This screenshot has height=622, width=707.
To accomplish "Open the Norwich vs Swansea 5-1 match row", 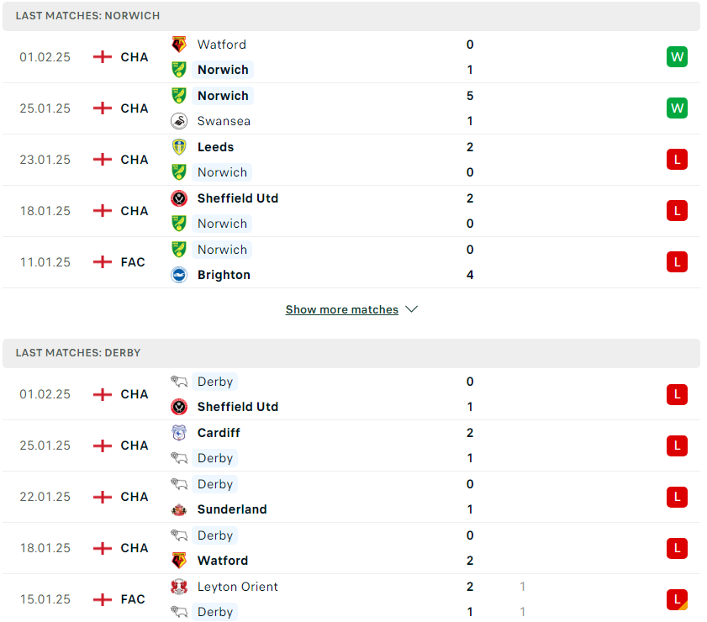I will [351, 108].
